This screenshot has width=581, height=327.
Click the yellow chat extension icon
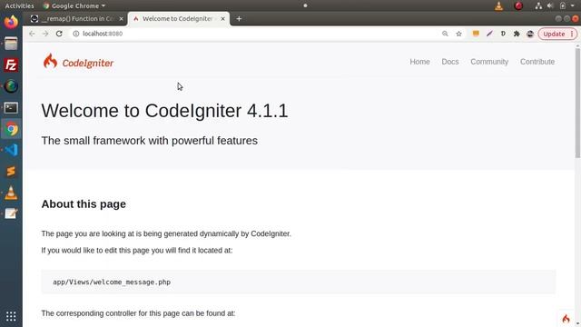click(476, 34)
